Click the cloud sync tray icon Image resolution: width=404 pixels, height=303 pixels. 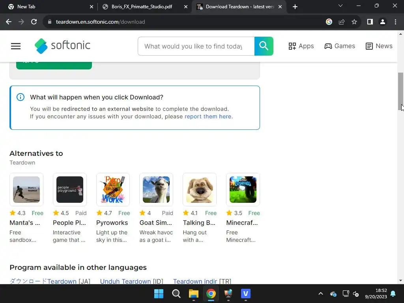click(x=333, y=294)
